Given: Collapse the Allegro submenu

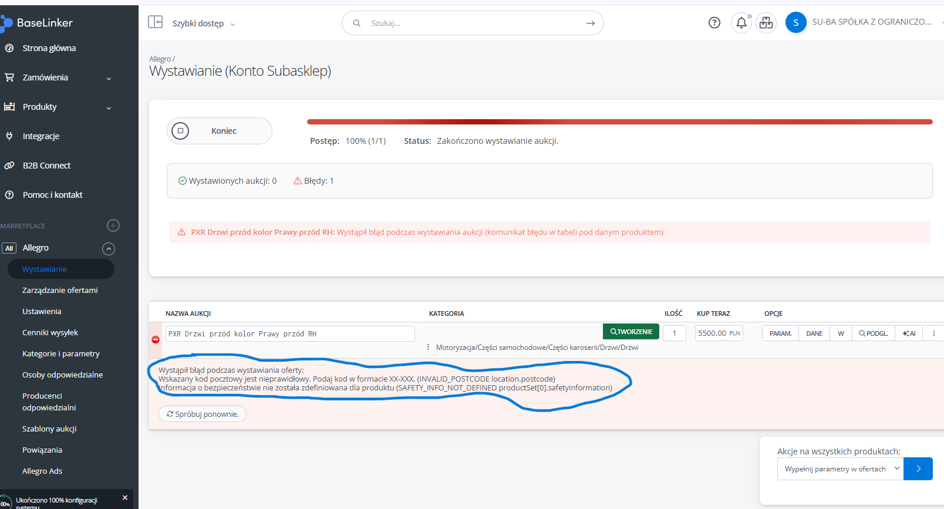Looking at the screenshot, I should click(109, 249).
